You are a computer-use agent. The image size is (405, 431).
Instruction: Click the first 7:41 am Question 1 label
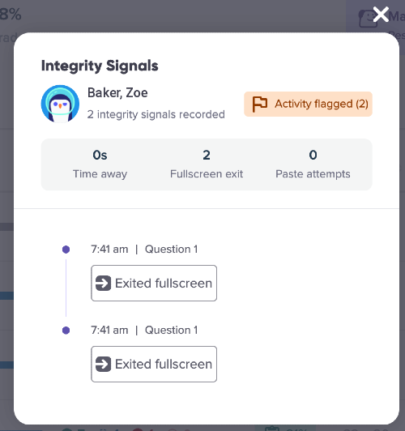144,250
